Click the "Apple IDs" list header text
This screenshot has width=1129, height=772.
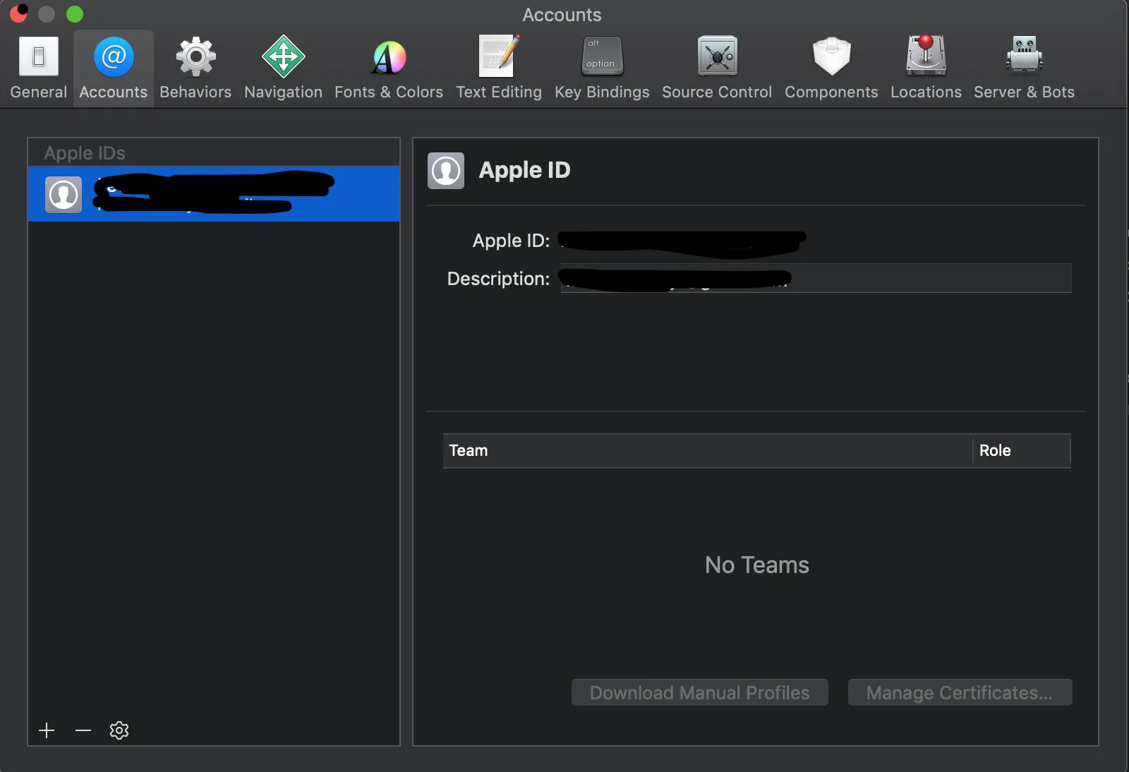pos(85,153)
